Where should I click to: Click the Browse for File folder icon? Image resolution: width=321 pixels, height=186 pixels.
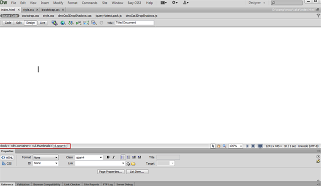(133, 163)
